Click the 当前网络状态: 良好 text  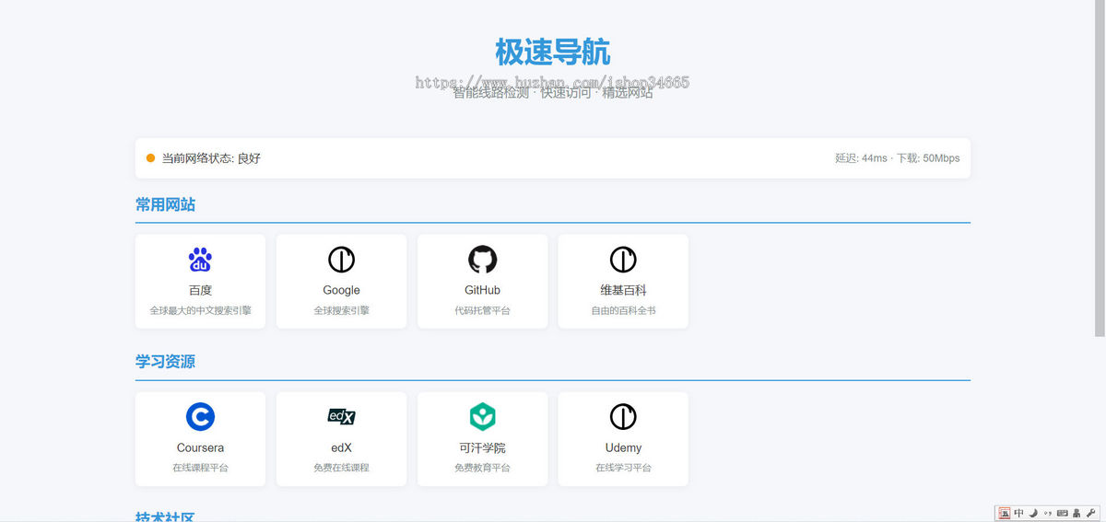[211, 158]
